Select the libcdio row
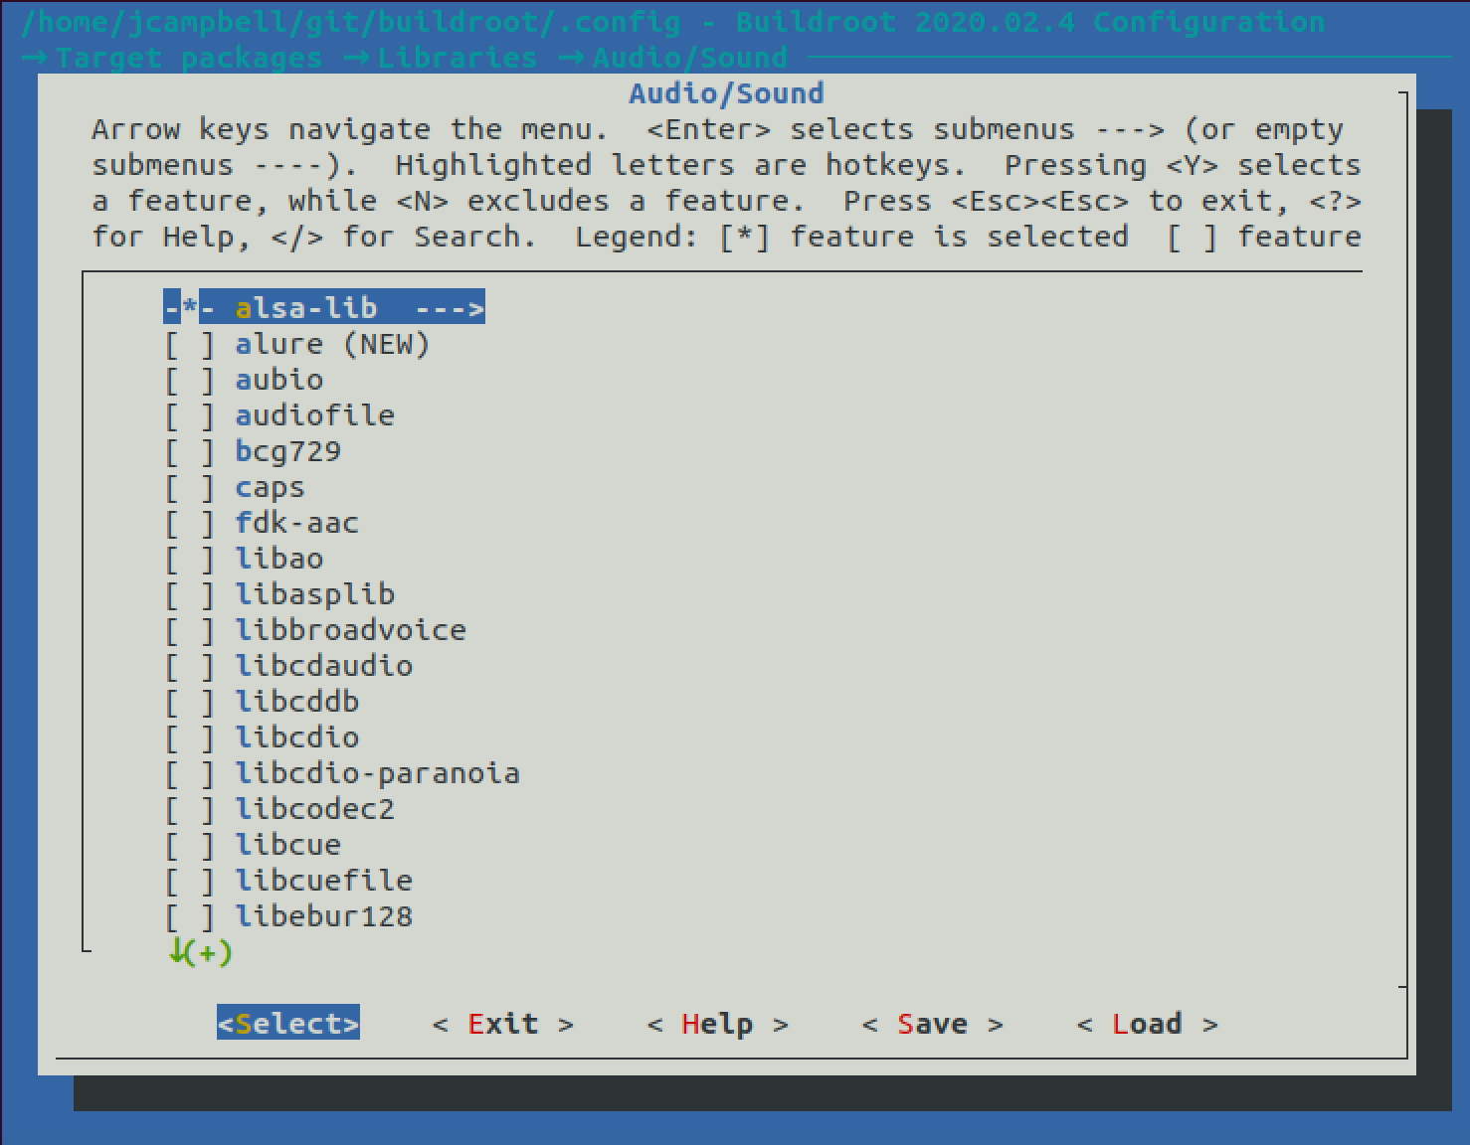The height and width of the screenshot is (1145, 1470). pyautogui.click(x=262, y=737)
